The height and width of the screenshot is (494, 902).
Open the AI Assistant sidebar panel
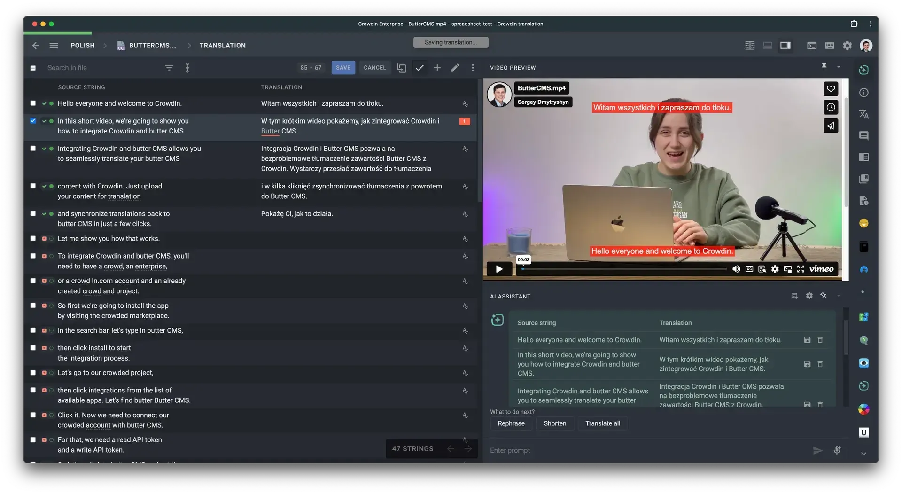pyautogui.click(x=863, y=70)
